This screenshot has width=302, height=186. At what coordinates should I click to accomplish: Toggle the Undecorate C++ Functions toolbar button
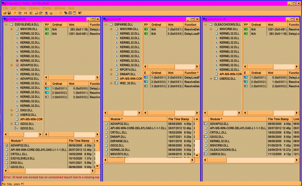coord(31,13)
